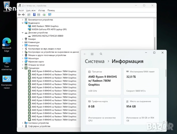Collapse the Процесори node
Viewport: 177px width, 134px height.
[x=23, y=68]
